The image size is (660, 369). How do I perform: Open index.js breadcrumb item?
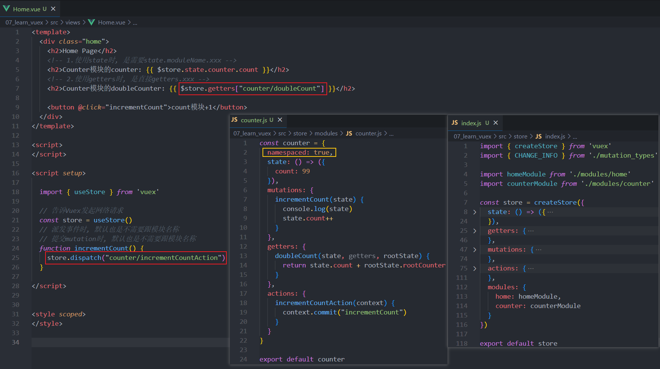pos(555,136)
